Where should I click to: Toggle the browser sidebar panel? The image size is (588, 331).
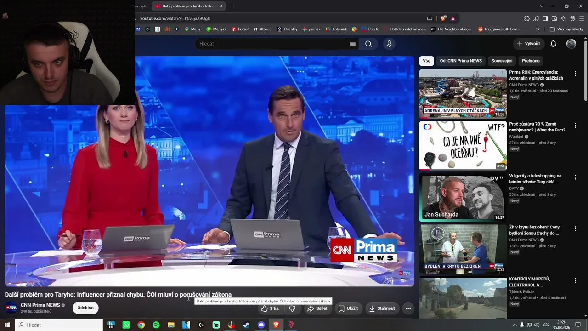pyautogui.click(x=545, y=18)
